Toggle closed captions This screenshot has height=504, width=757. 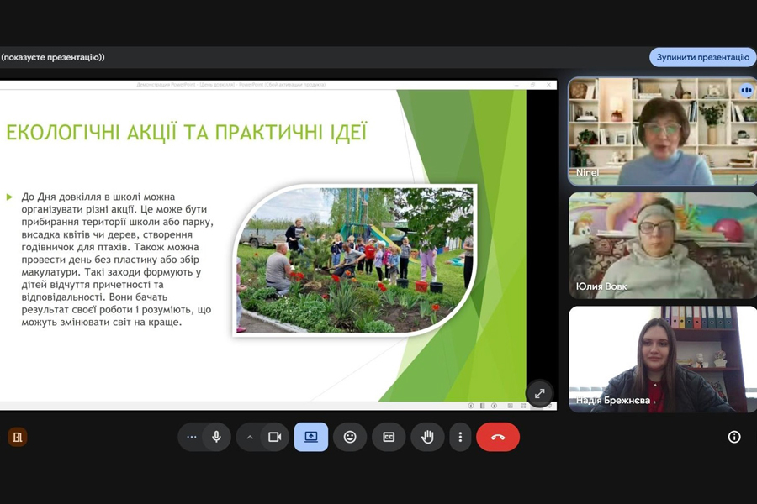[389, 437]
